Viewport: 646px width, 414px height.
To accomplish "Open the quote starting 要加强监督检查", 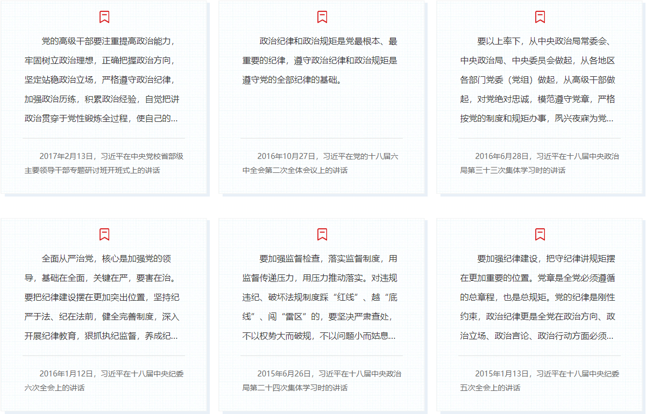I will tap(321, 297).
